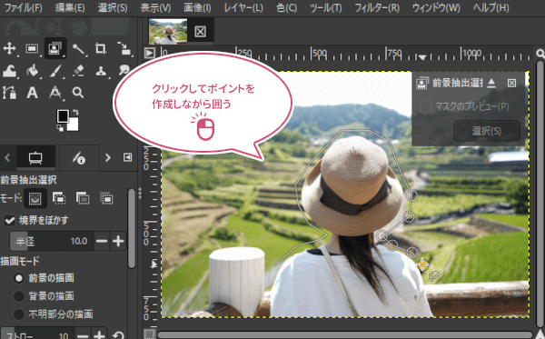545x339 pixels.
Task: Click the 選択(S) button in dialog
Action: click(x=486, y=131)
